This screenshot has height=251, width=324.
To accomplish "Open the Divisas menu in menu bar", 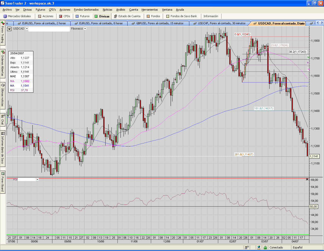I will tap(28, 10).
